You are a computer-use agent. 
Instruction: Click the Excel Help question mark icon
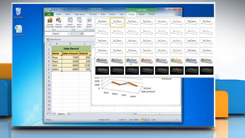click(180, 14)
